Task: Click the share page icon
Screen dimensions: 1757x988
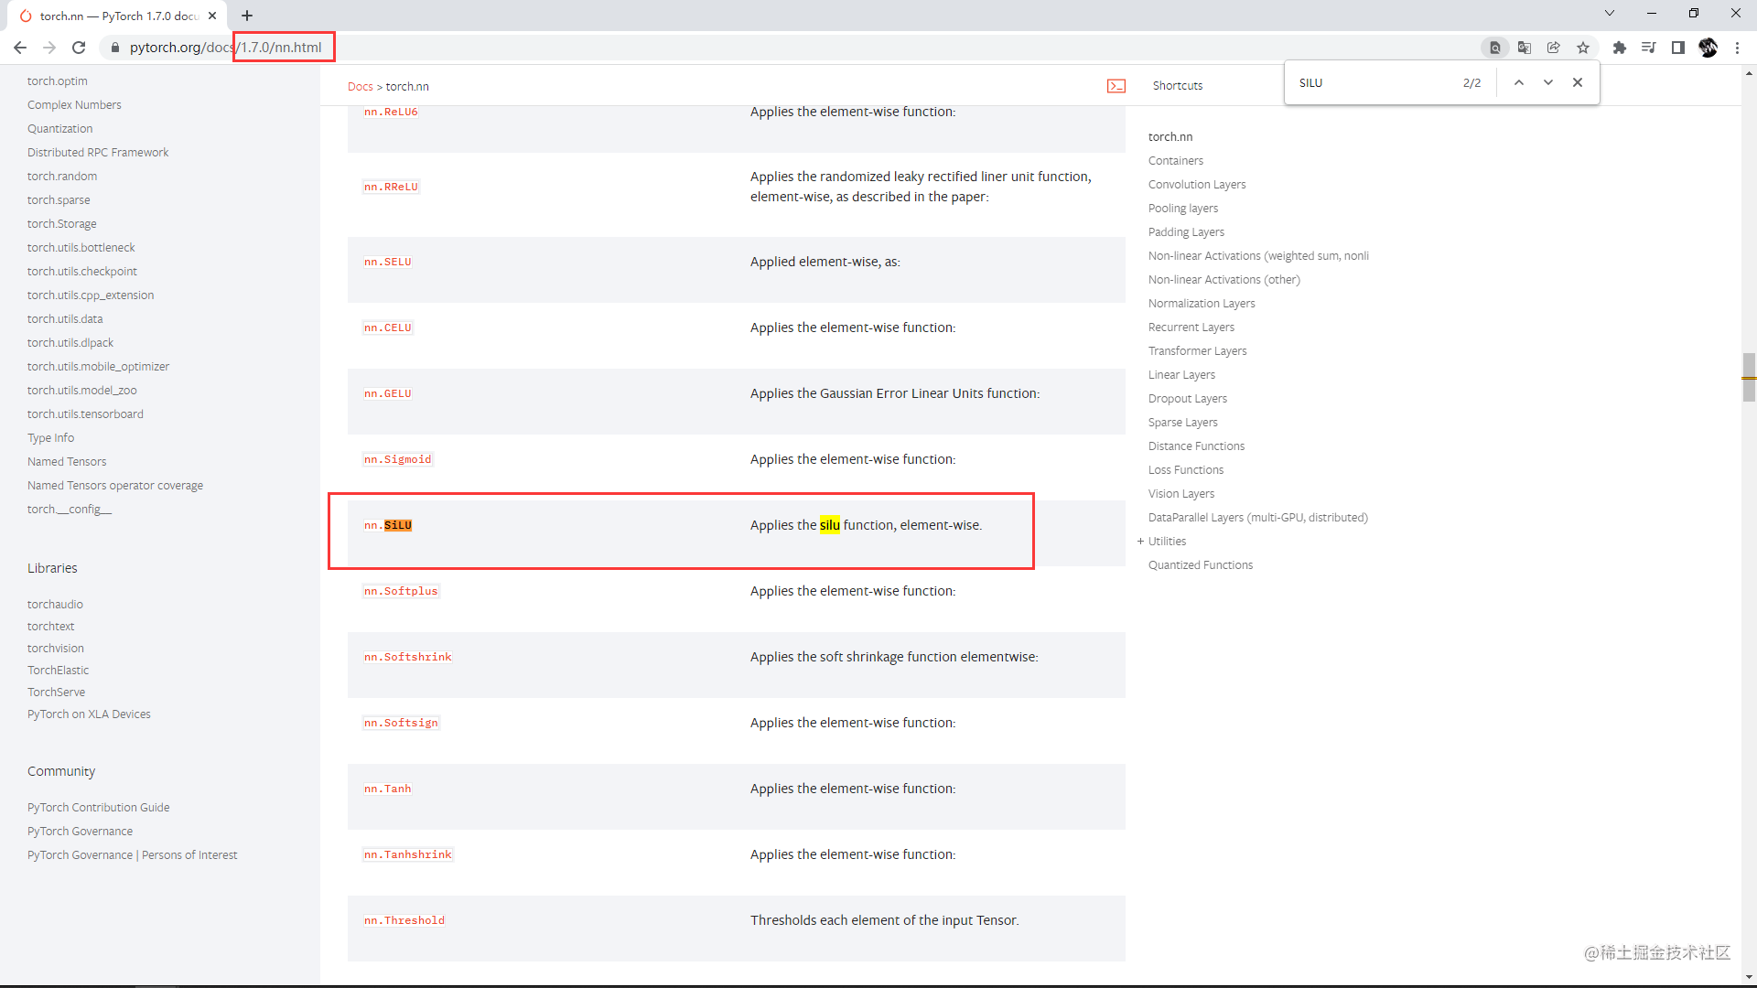Action: [x=1554, y=48]
